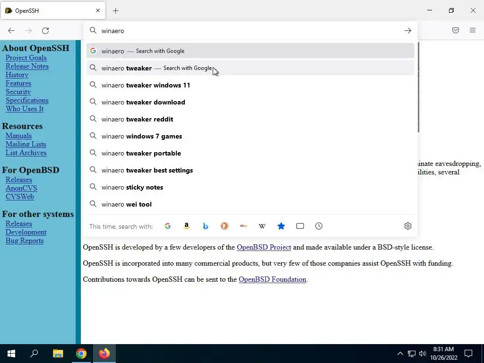Select suggestion 'winaero tweaker portable'
484x363 pixels.
pos(251,153)
